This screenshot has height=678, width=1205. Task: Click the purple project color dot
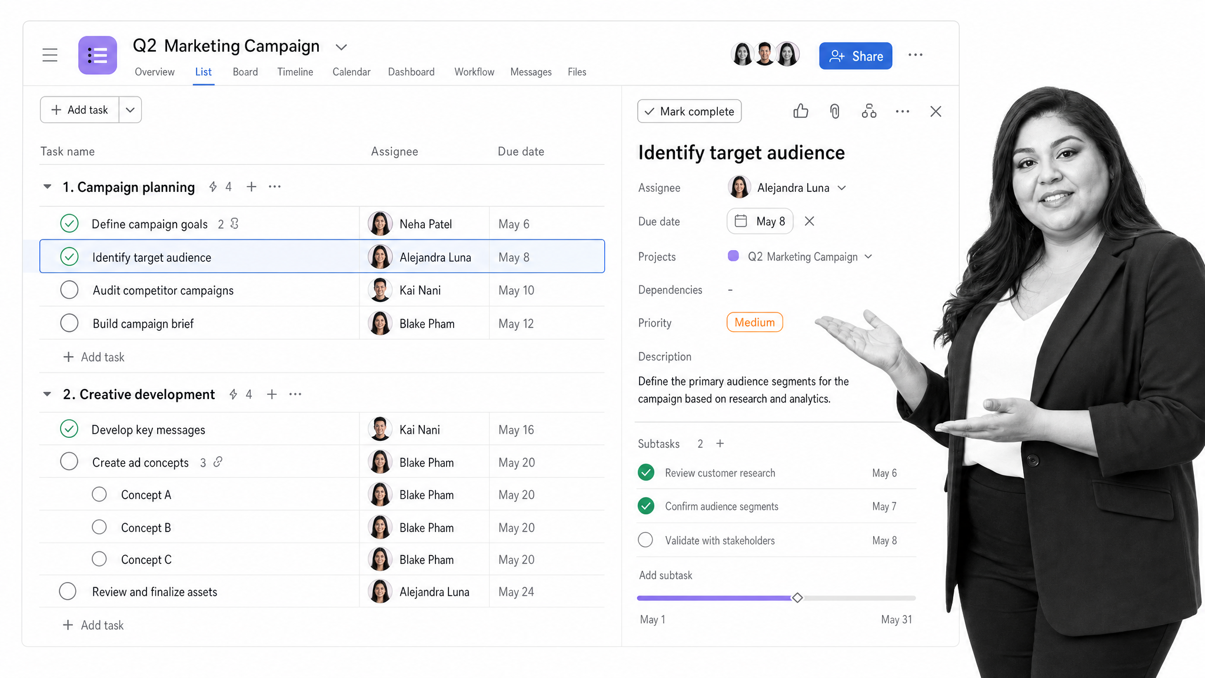coord(733,255)
